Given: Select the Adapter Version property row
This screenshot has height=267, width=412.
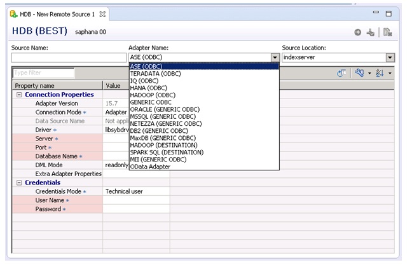Looking at the screenshot, I should [x=57, y=104].
